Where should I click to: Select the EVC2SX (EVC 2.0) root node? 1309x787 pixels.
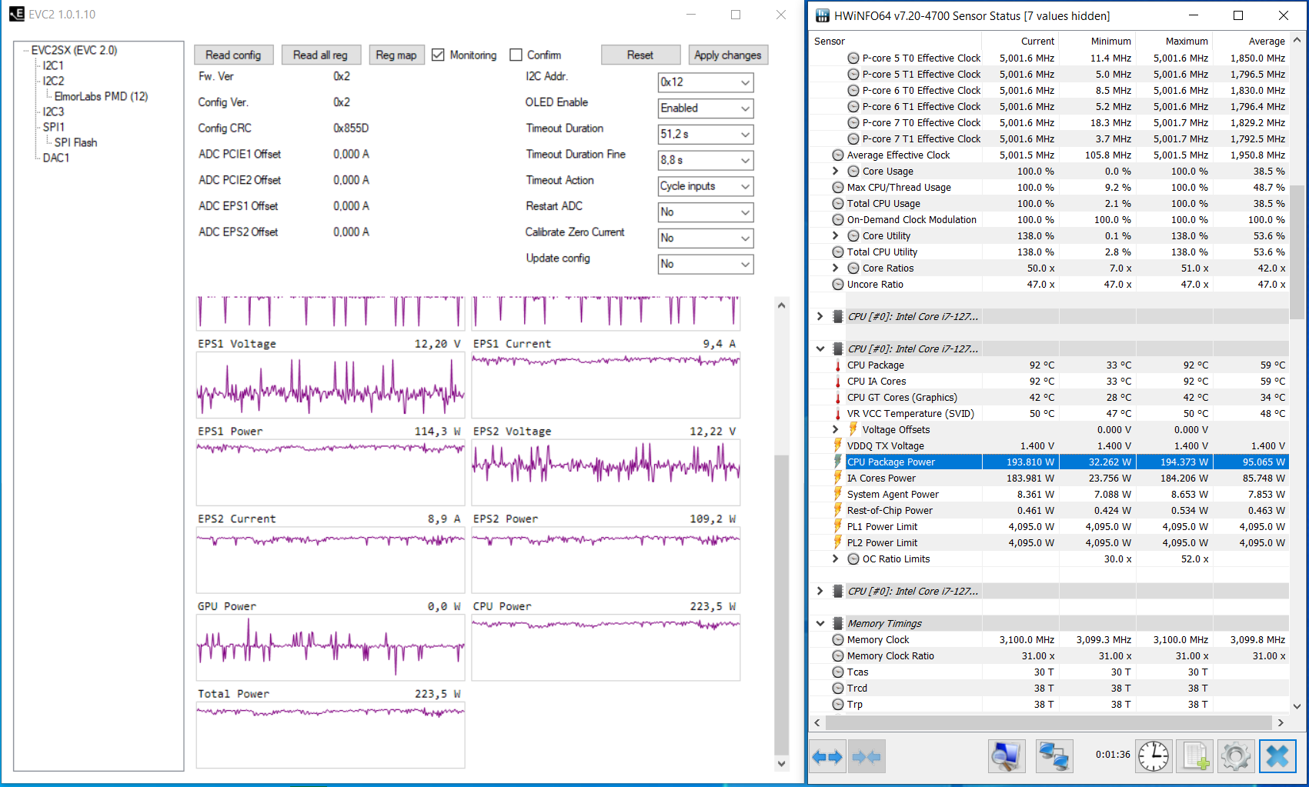coord(74,51)
